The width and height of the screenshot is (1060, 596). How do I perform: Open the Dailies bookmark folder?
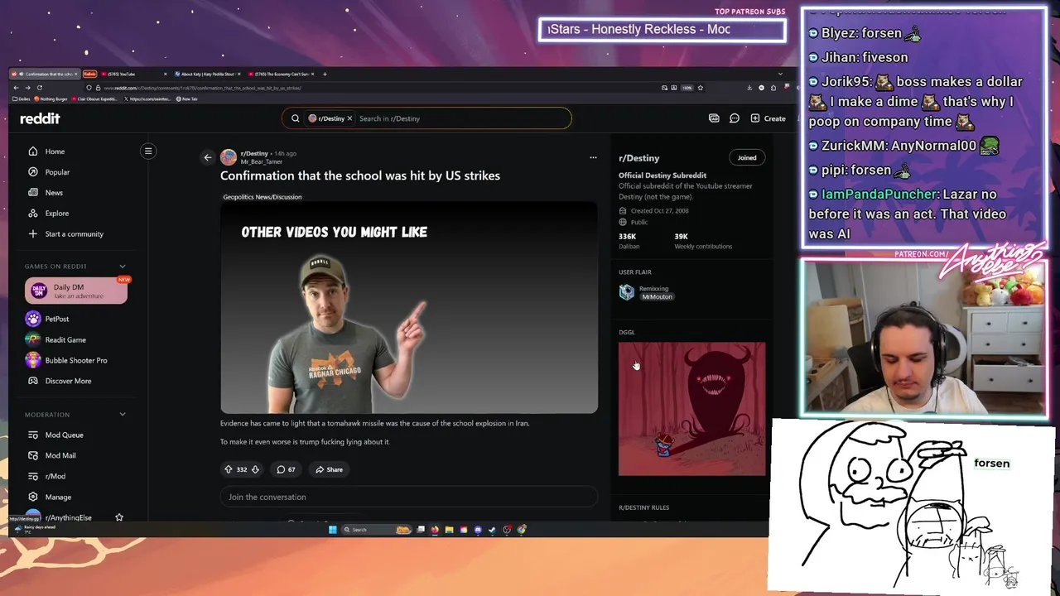21,99
